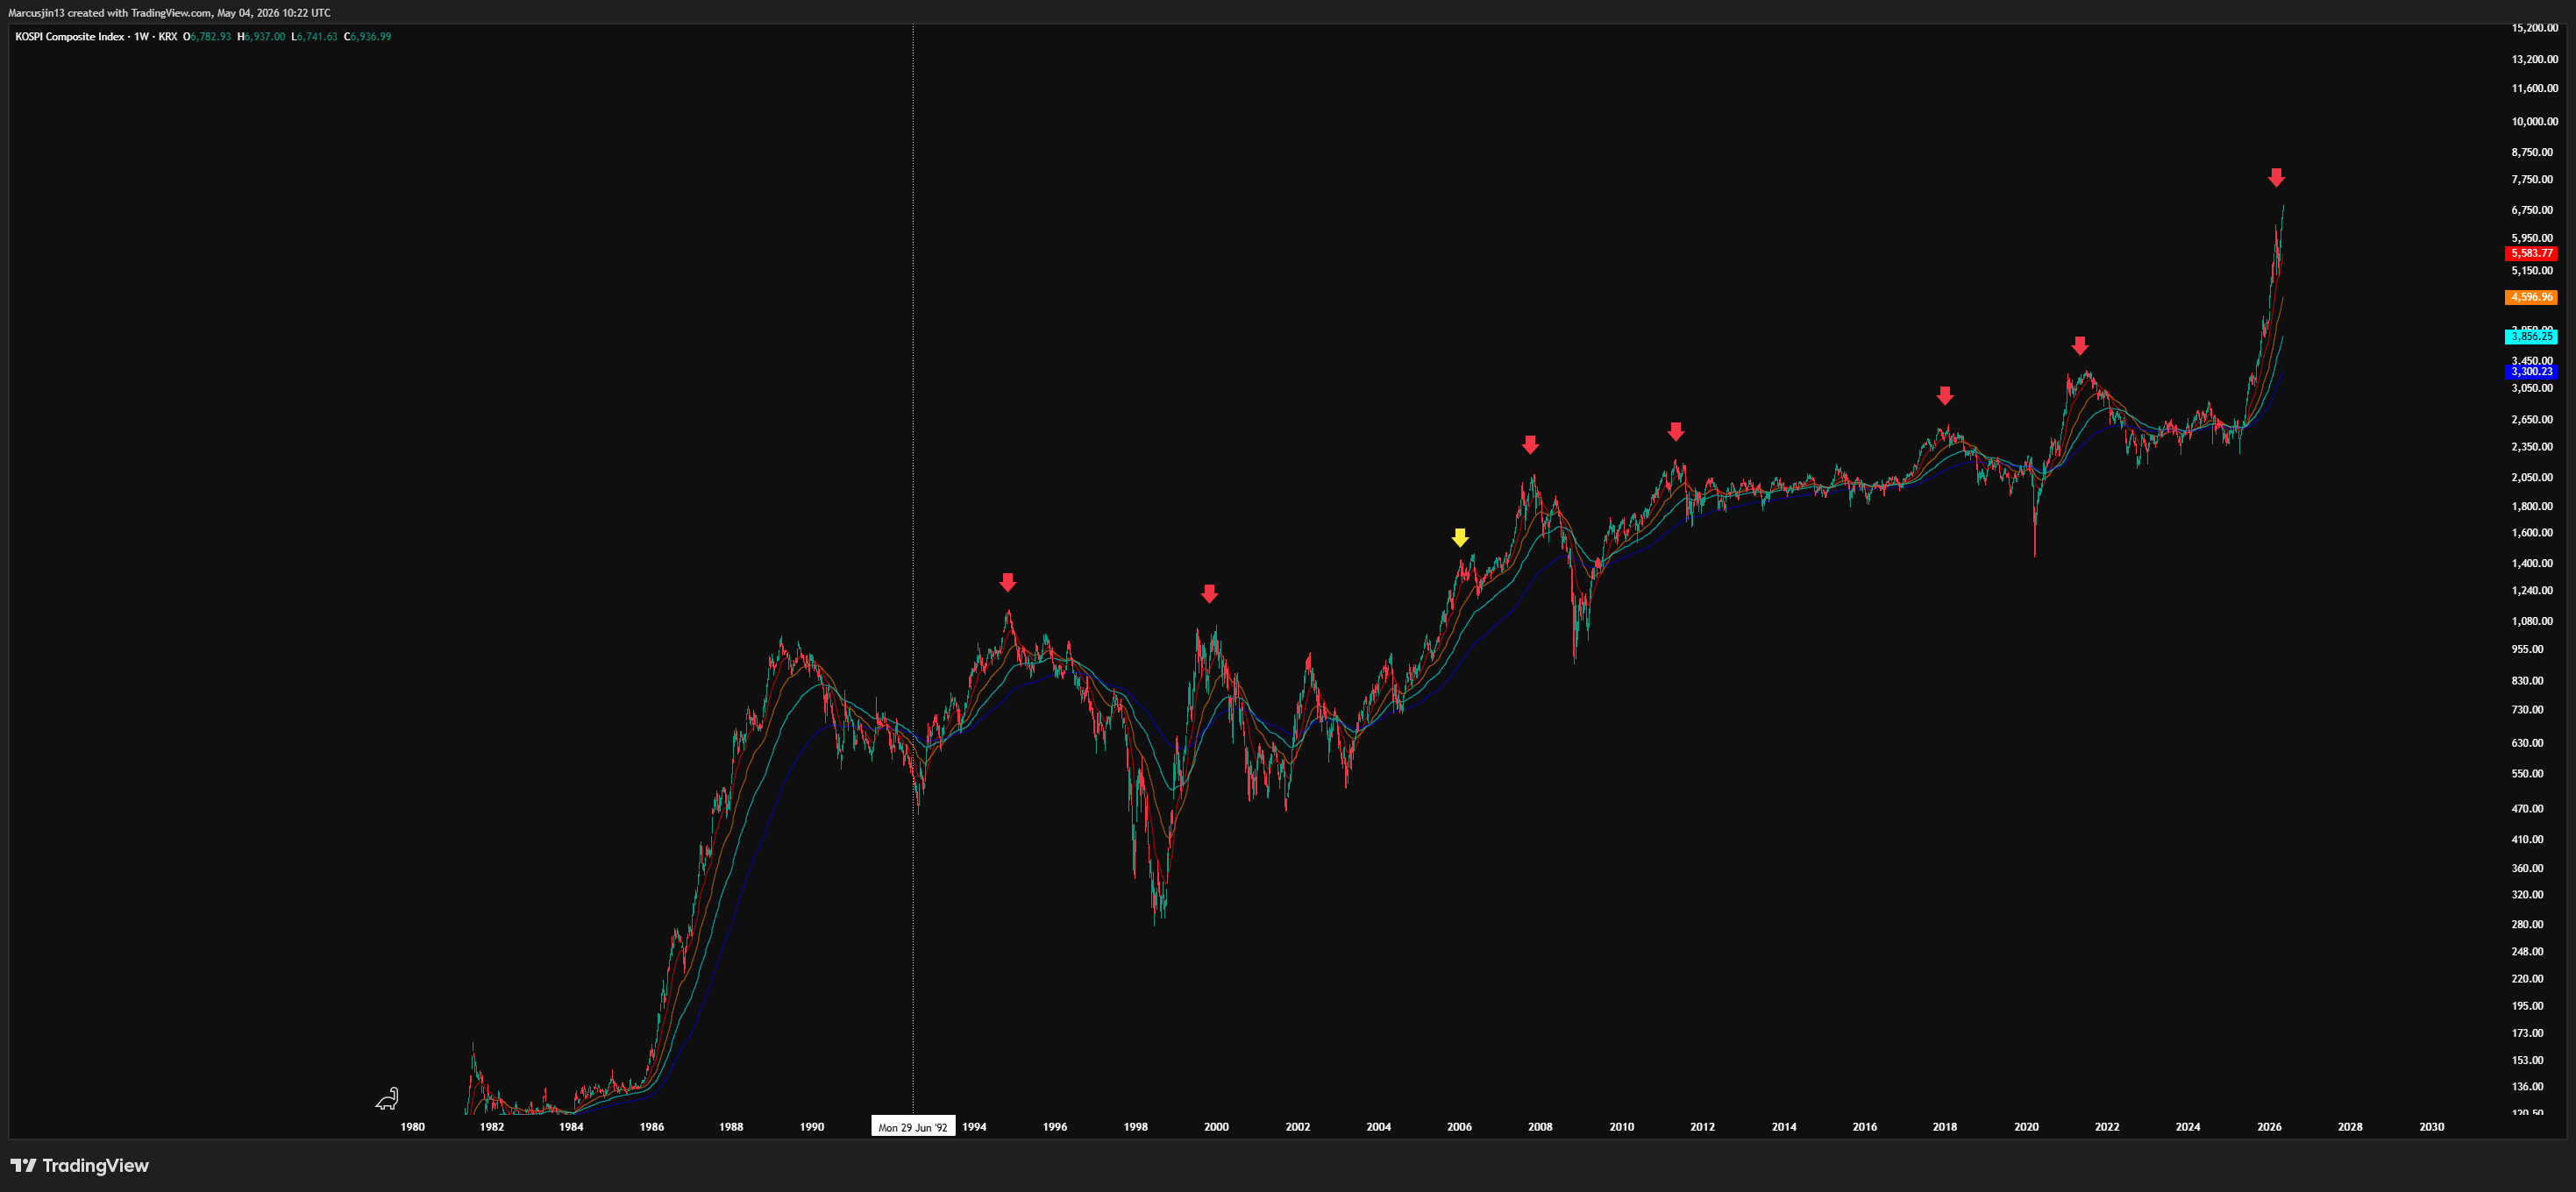Click the red arrow above the 2011 peak
The width and height of the screenshot is (2576, 1192).
[x=1676, y=432]
